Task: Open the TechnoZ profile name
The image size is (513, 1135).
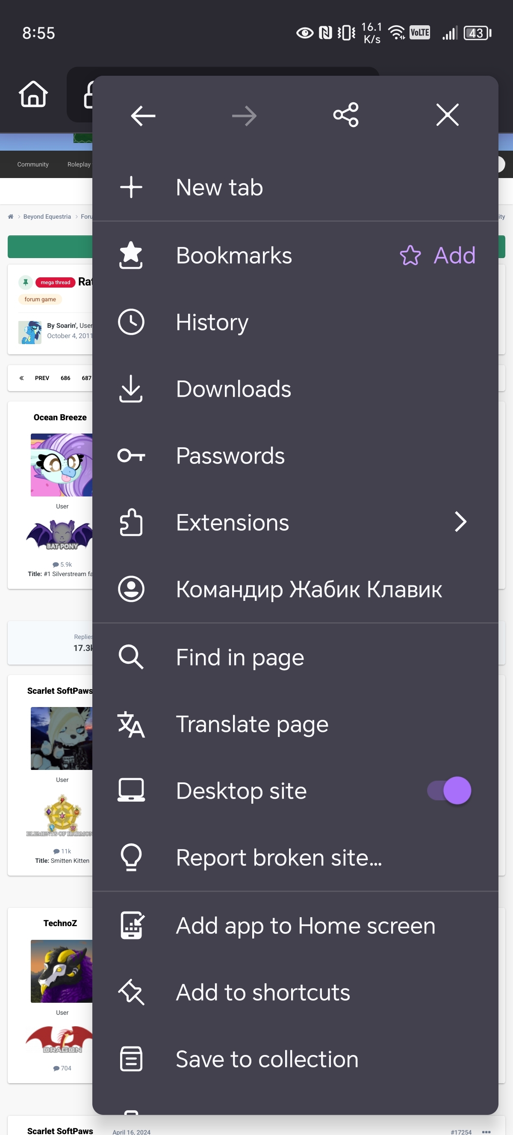Action: [x=60, y=923]
